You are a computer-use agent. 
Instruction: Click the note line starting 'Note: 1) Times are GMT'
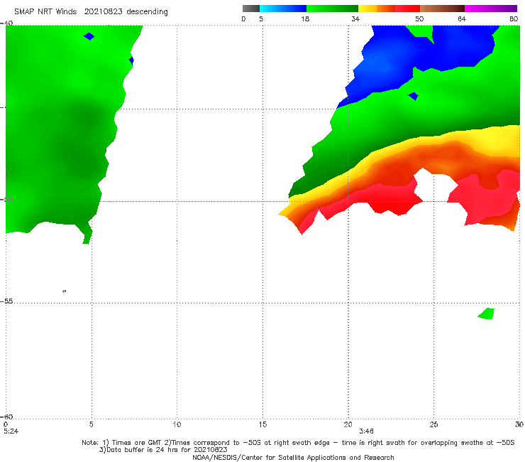[298, 443]
